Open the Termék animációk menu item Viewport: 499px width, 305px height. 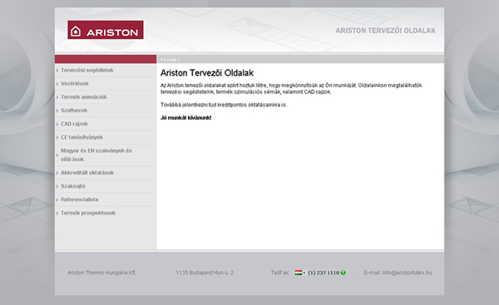coord(84,96)
